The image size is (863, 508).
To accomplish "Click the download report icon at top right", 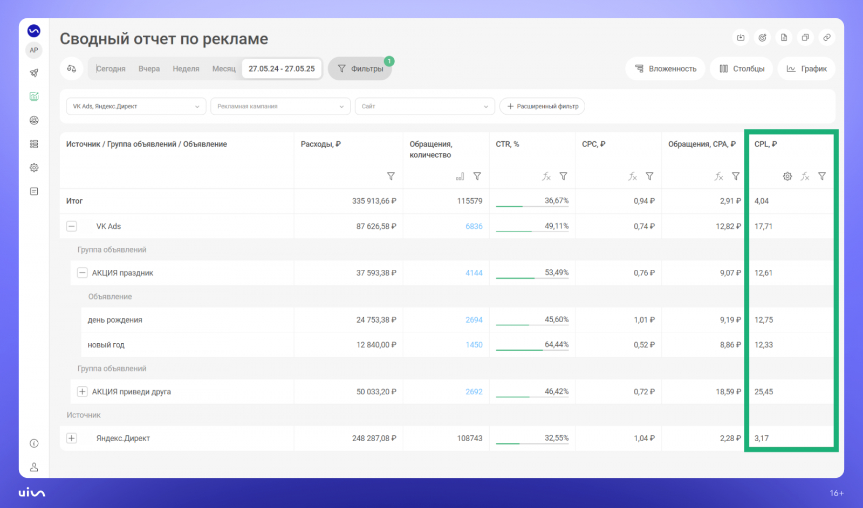I will click(741, 38).
